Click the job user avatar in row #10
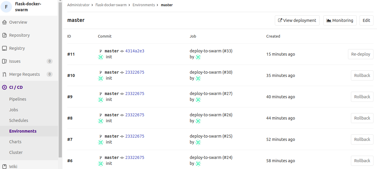 coord(198,78)
